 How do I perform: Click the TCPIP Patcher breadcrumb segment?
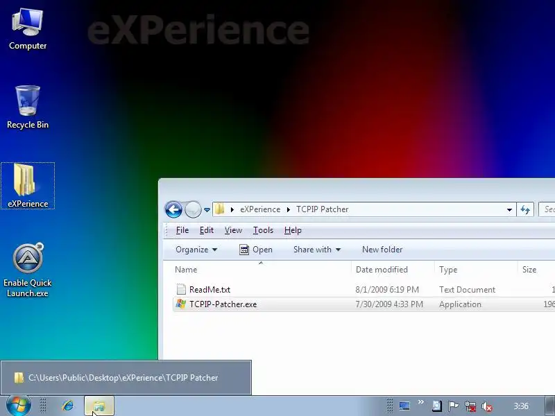[x=323, y=209]
